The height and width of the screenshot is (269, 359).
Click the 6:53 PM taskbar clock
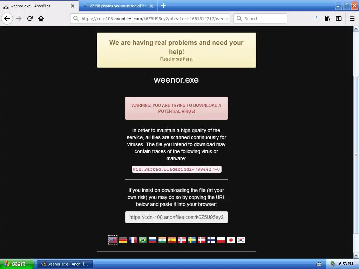[346, 264]
